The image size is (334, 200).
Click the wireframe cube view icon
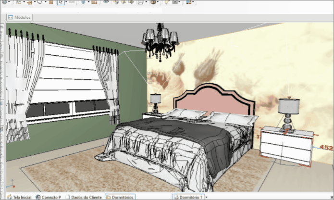click(141, 2)
